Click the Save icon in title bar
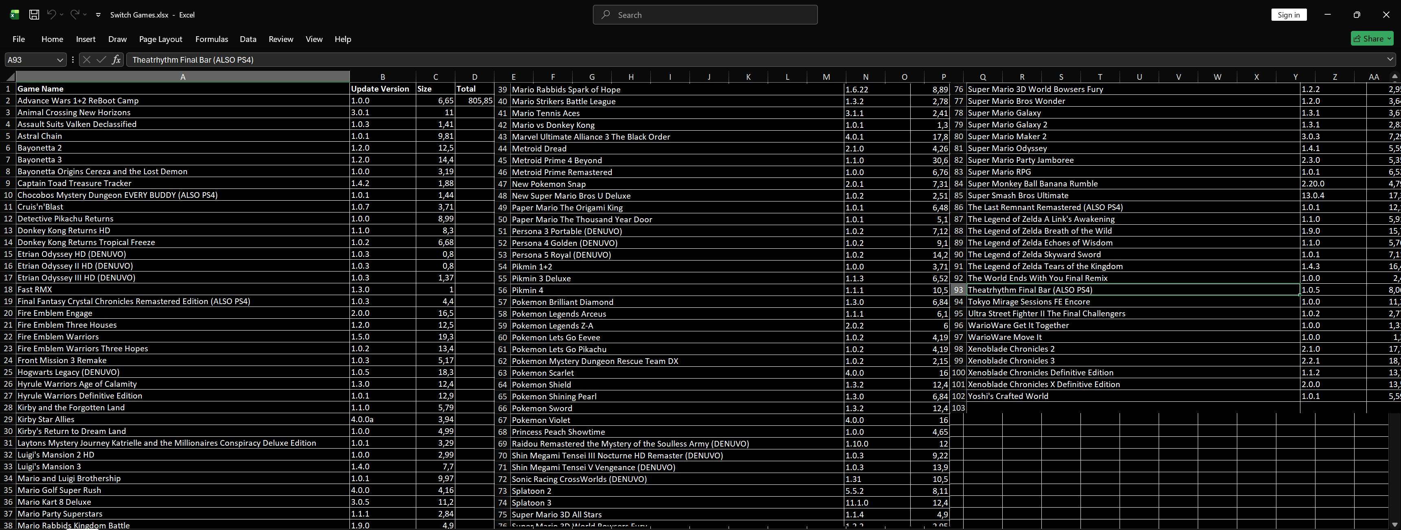 [34, 15]
